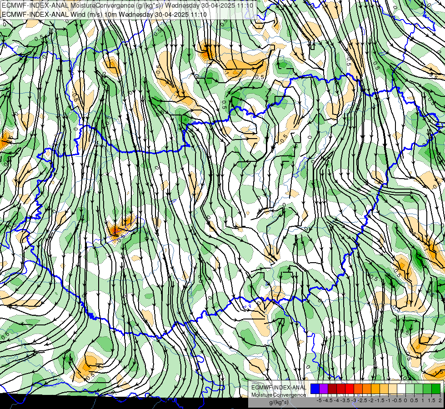Click the legend scale value '2'
This screenshot has width=445, height=409.
[440, 400]
